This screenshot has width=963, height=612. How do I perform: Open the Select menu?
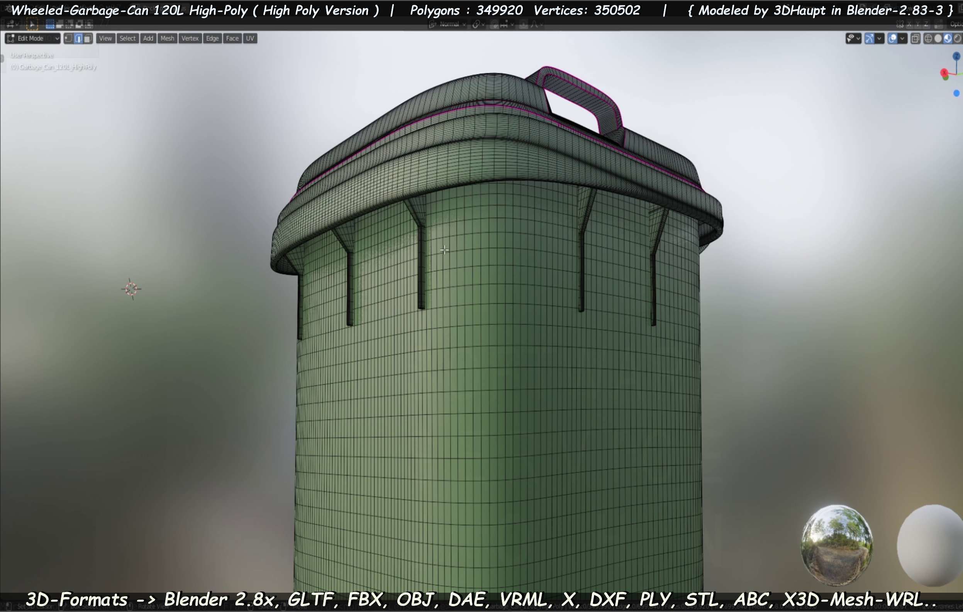(127, 38)
